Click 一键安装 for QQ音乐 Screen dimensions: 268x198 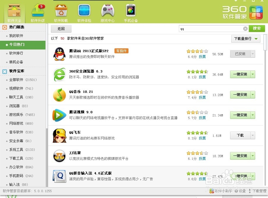tap(240, 95)
